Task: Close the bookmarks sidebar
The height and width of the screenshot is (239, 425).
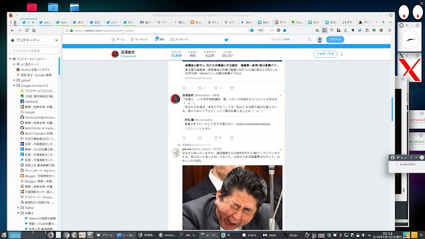Action: tap(56, 40)
